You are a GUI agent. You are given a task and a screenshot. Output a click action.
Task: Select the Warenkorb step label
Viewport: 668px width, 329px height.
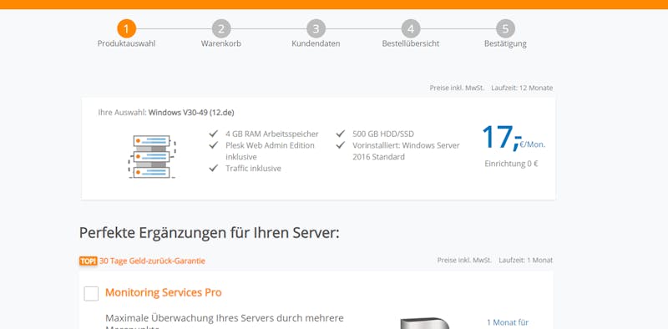point(221,43)
